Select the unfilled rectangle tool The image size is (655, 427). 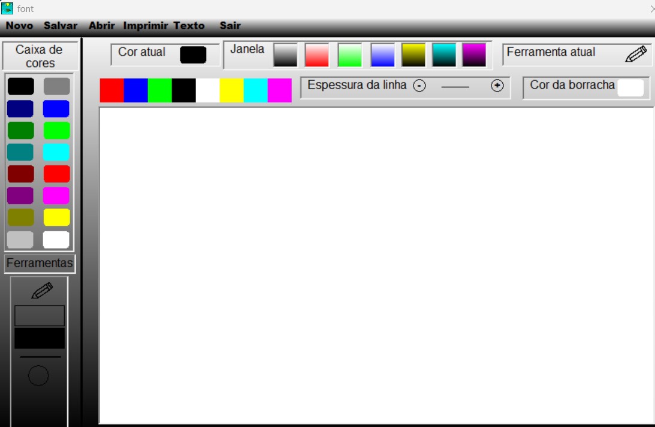click(x=38, y=314)
